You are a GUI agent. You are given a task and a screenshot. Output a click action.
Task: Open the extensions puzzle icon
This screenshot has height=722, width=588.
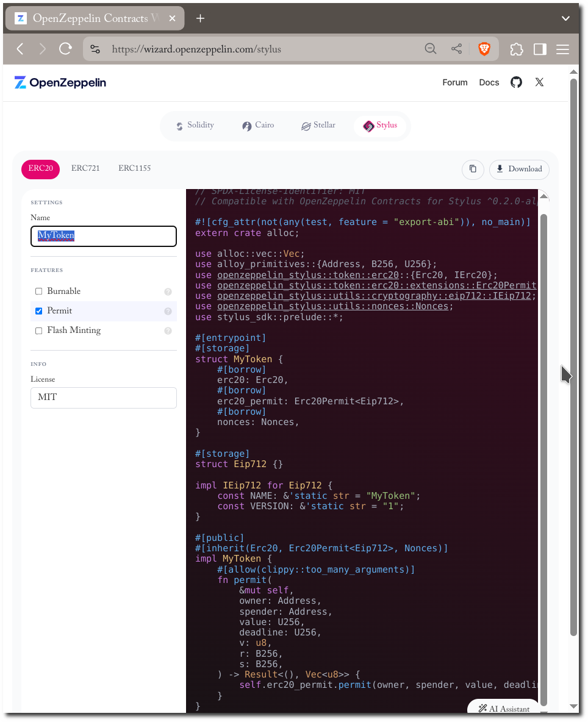pyautogui.click(x=517, y=49)
